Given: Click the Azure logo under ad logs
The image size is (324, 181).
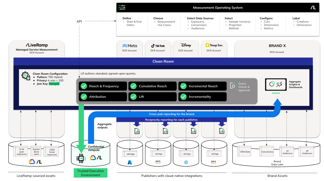Looking at the screenshot, I should (x=130, y=162).
